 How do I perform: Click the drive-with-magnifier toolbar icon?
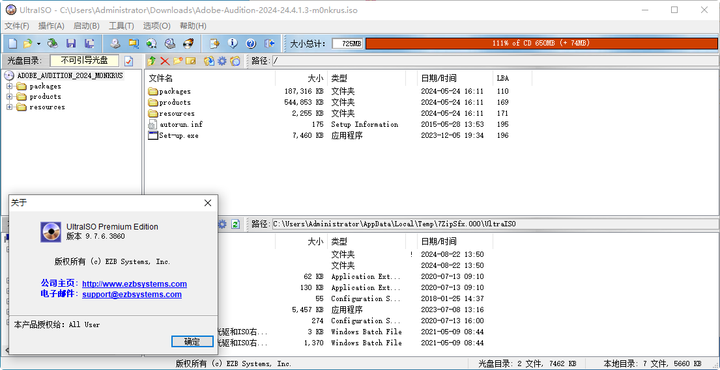(x=170, y=44)
